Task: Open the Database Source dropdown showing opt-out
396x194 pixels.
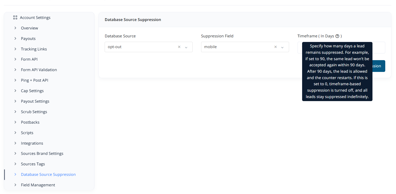Action: [x=149, y=47]
